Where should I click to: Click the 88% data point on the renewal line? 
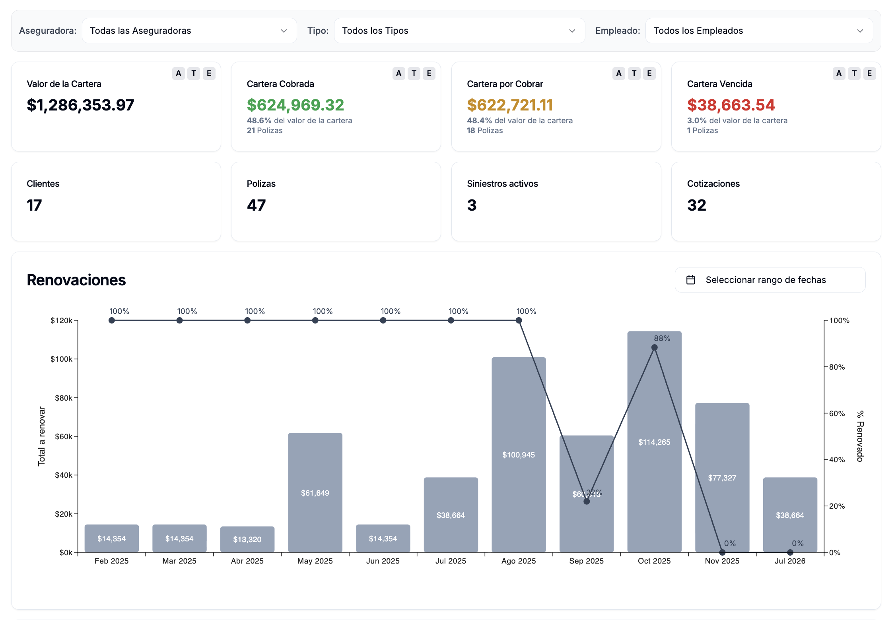(654, 347)
